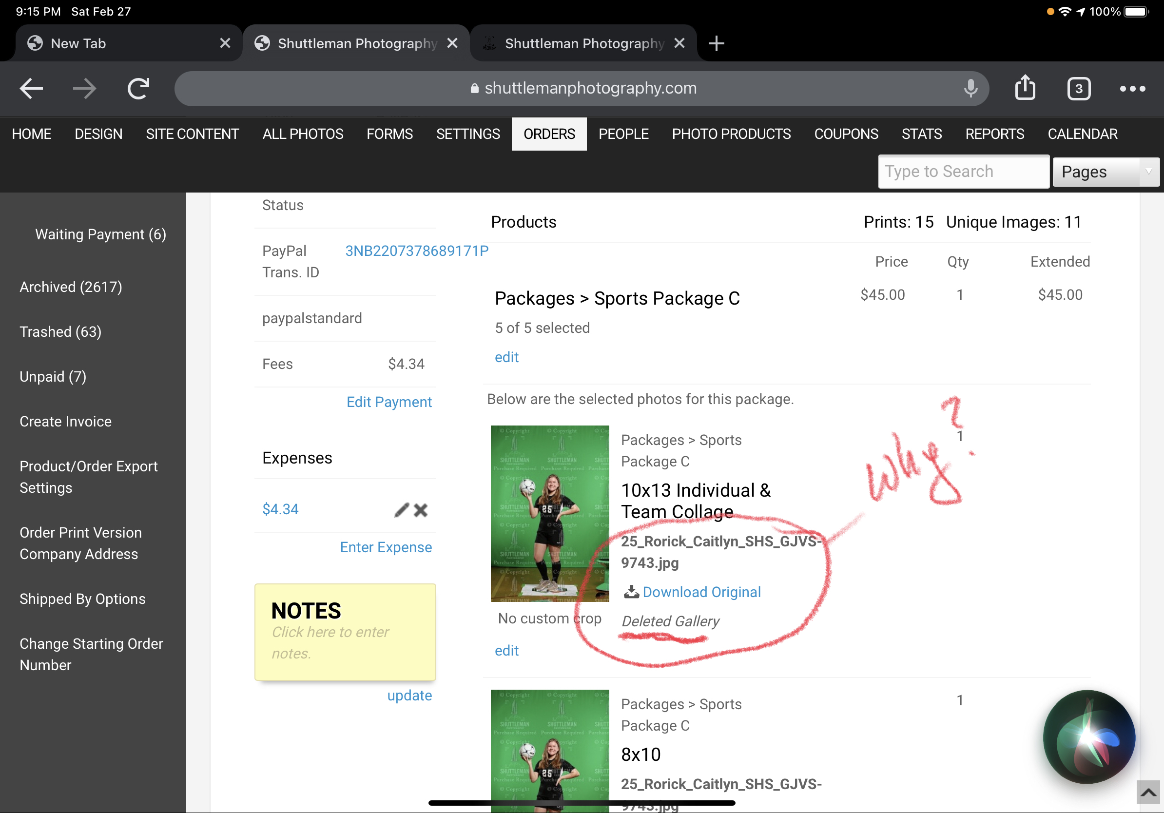Image resolution: width=1164 pixels, height=813 pixels.
Task: Close the New Tab tab
Action: click(225, 43)
